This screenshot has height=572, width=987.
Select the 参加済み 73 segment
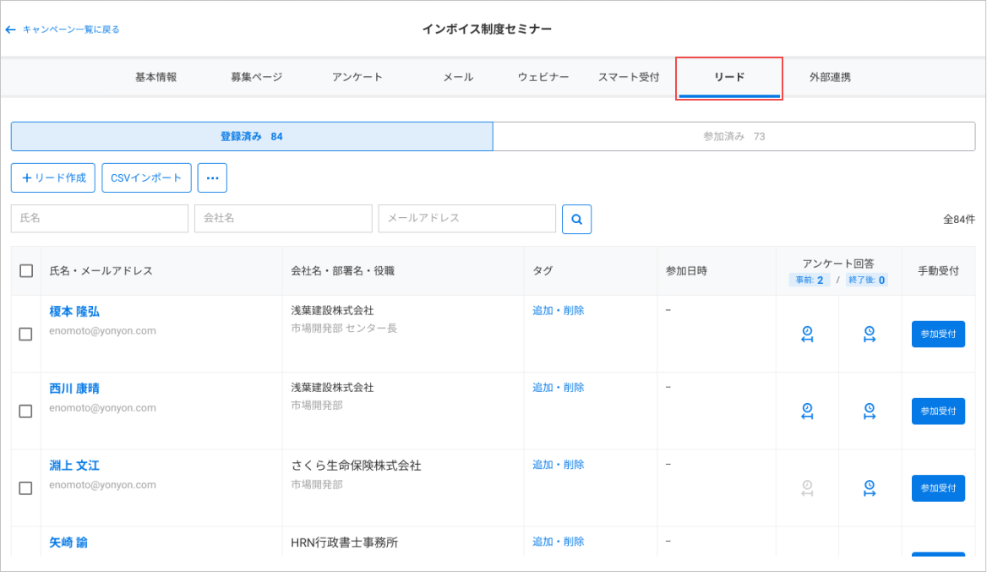[x=734, y=137]
